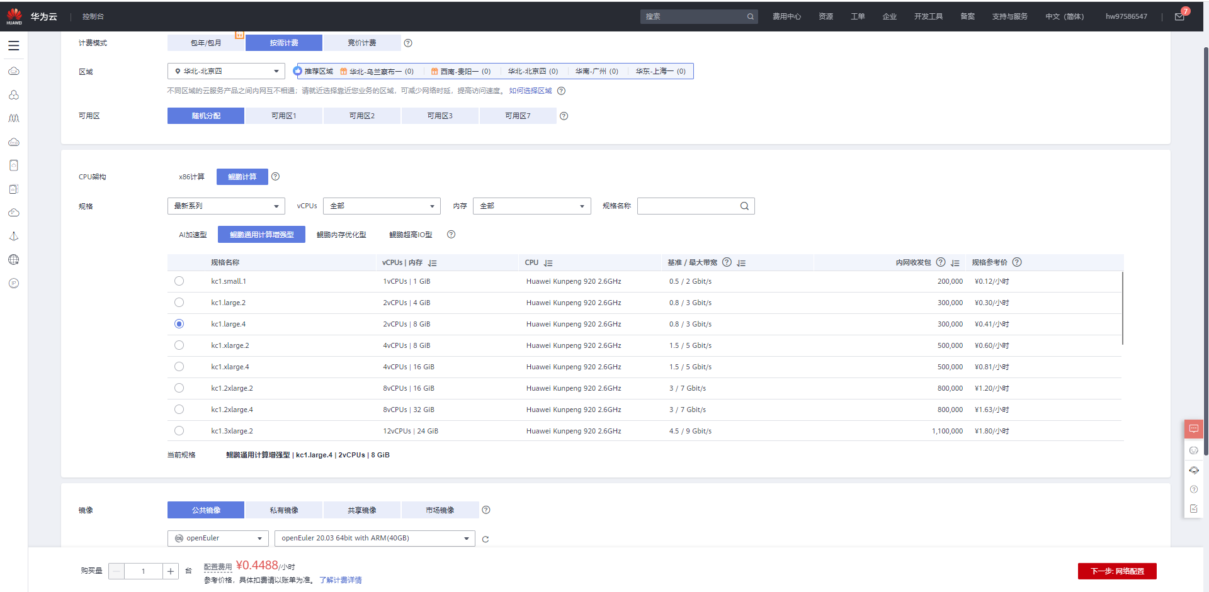The width and height of the screenshot is (1209, 592).
Task: Open the openEuler 20.03 version dropdown
Action: tap(375, 539)
